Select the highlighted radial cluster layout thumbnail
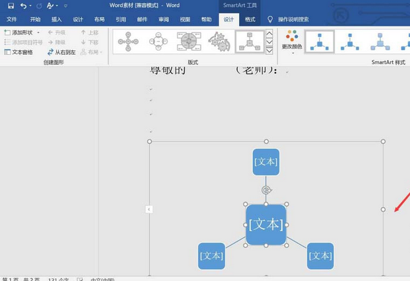The image size is (410, 281). pyautogui.click(x=250, y=42)
